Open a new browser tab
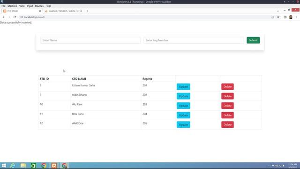The width and height of the screenshot is (300, 169). pos(88,11)
